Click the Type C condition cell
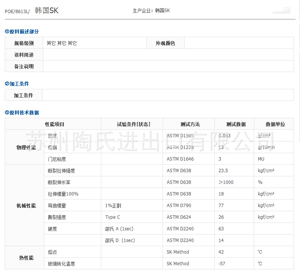The height and width of the screenshot is (275, 300). [x=132, y=217]
